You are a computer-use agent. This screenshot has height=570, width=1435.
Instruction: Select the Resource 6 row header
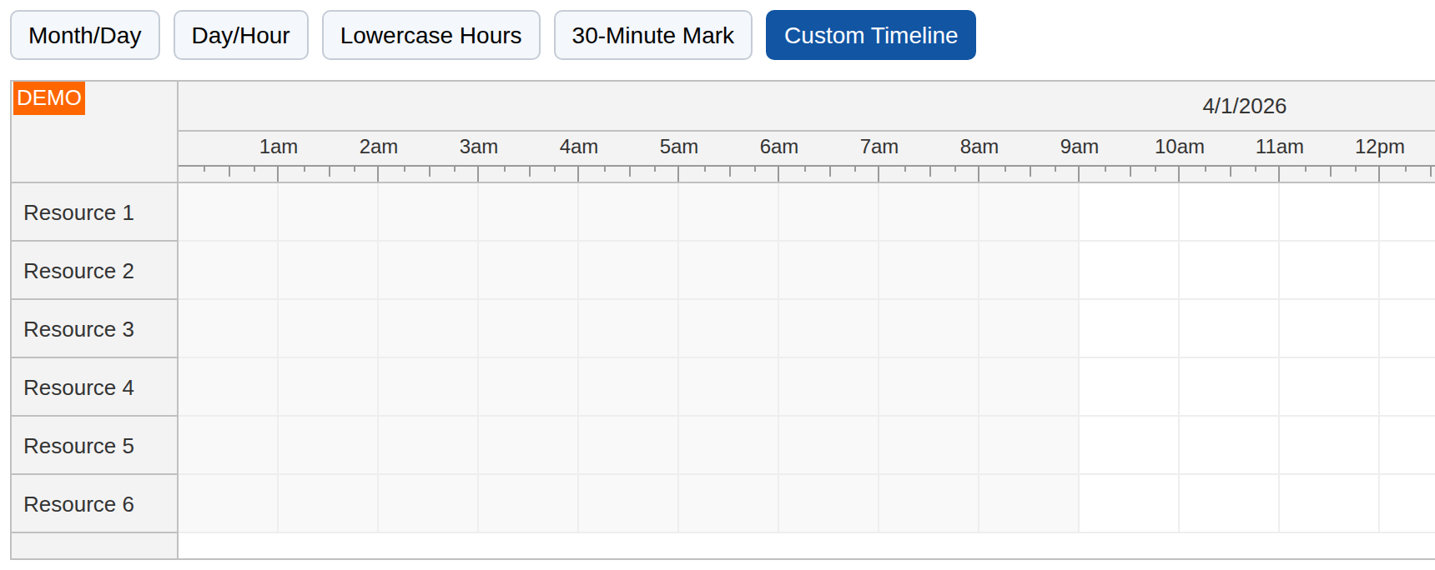(79, 504)
